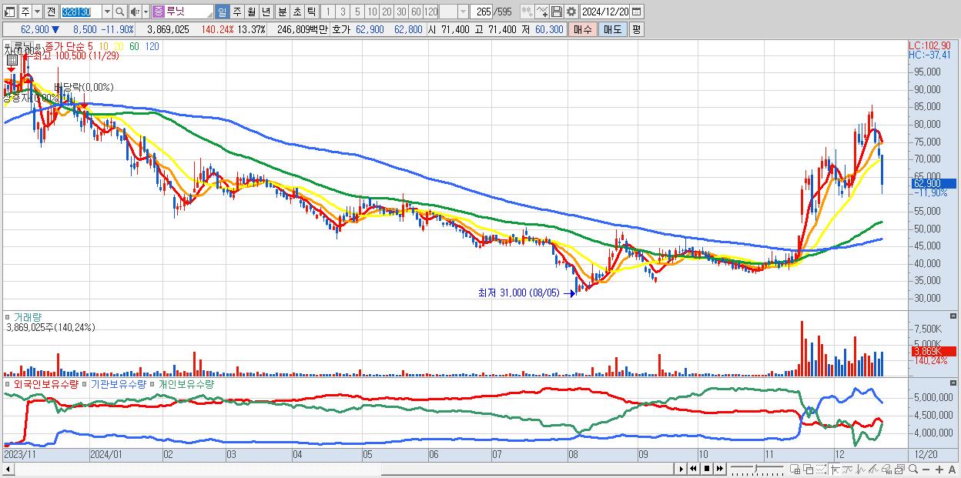961x478 pixels.
Task: Choose interval 30 button
Action: point(401,12)
